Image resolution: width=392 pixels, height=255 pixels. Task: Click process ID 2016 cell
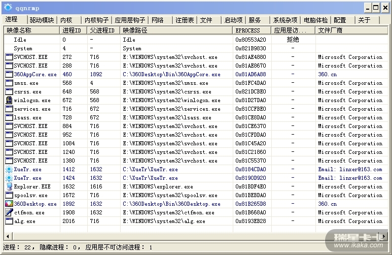[x=68, y=221]
